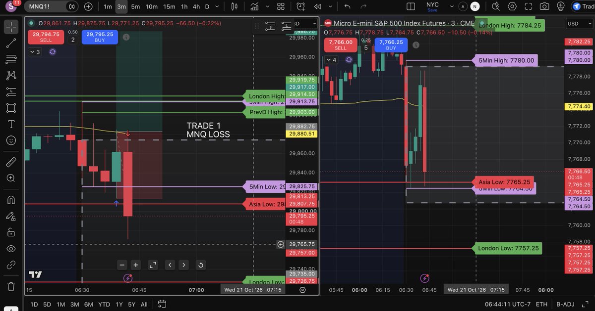
Task: Select the text annotation tool
Action: (x=11, y=124)
